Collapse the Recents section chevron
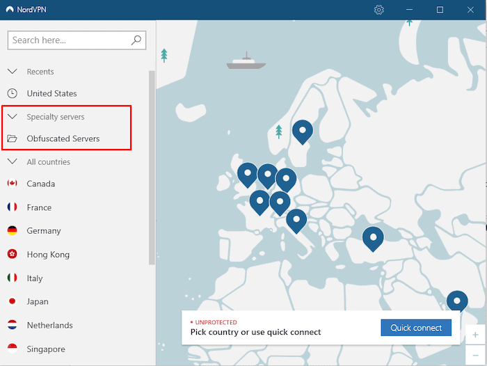This screenshot has height=366, width=487. (12, 72)
